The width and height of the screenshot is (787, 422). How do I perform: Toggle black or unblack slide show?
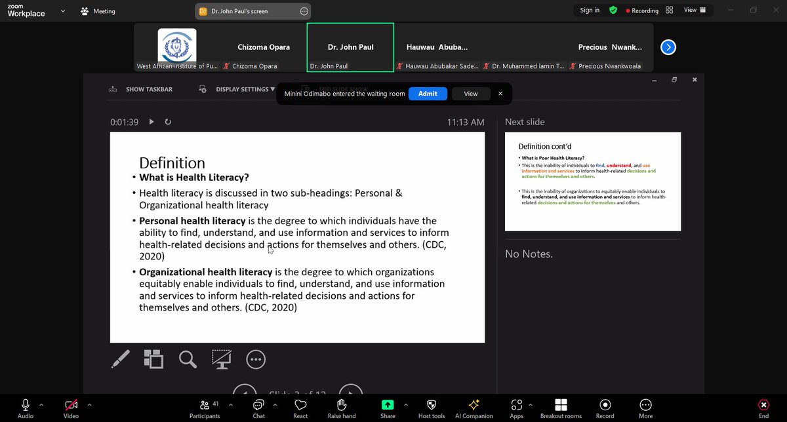pyautogui.click(x=222, y=358)
